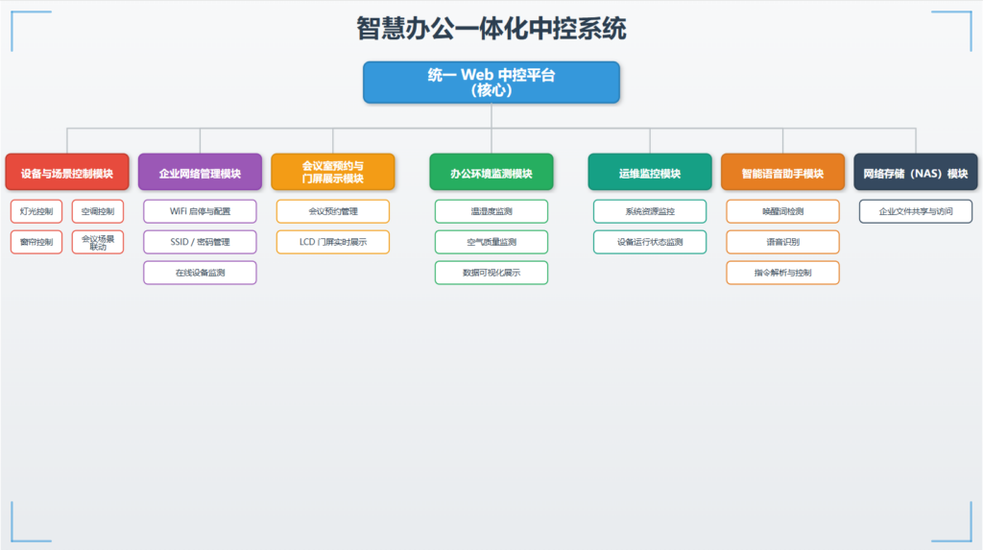Screen dimensions: 983x550
Task: Open the WiFi 启停与配置 item
Action: tap(200, 211)
